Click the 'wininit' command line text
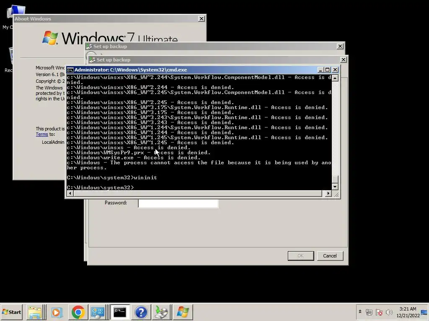 click(145, 178)
